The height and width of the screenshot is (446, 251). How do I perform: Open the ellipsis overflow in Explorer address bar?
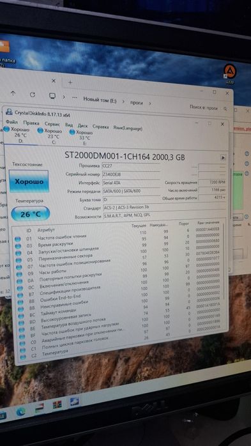(x=75, y=97)
